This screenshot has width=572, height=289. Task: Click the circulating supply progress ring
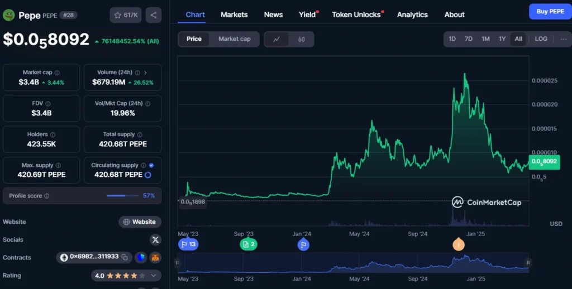(147, 175)
